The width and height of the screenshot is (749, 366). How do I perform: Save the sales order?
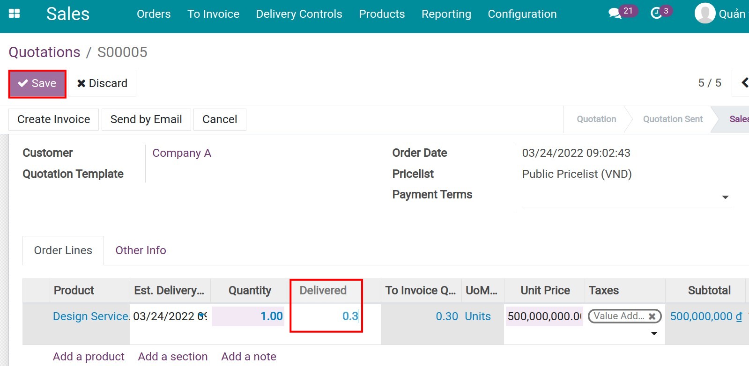coord(37,83)
